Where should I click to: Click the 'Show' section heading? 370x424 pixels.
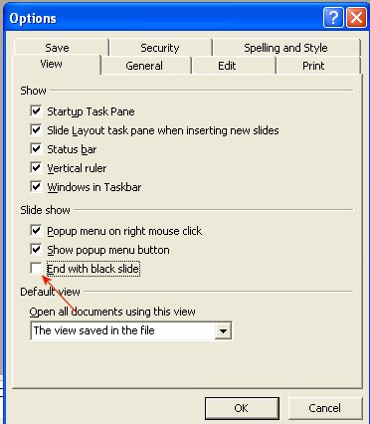[33, 91]
